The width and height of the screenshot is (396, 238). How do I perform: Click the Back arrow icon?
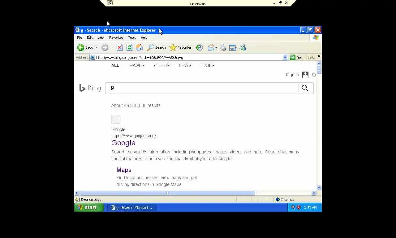81,47
